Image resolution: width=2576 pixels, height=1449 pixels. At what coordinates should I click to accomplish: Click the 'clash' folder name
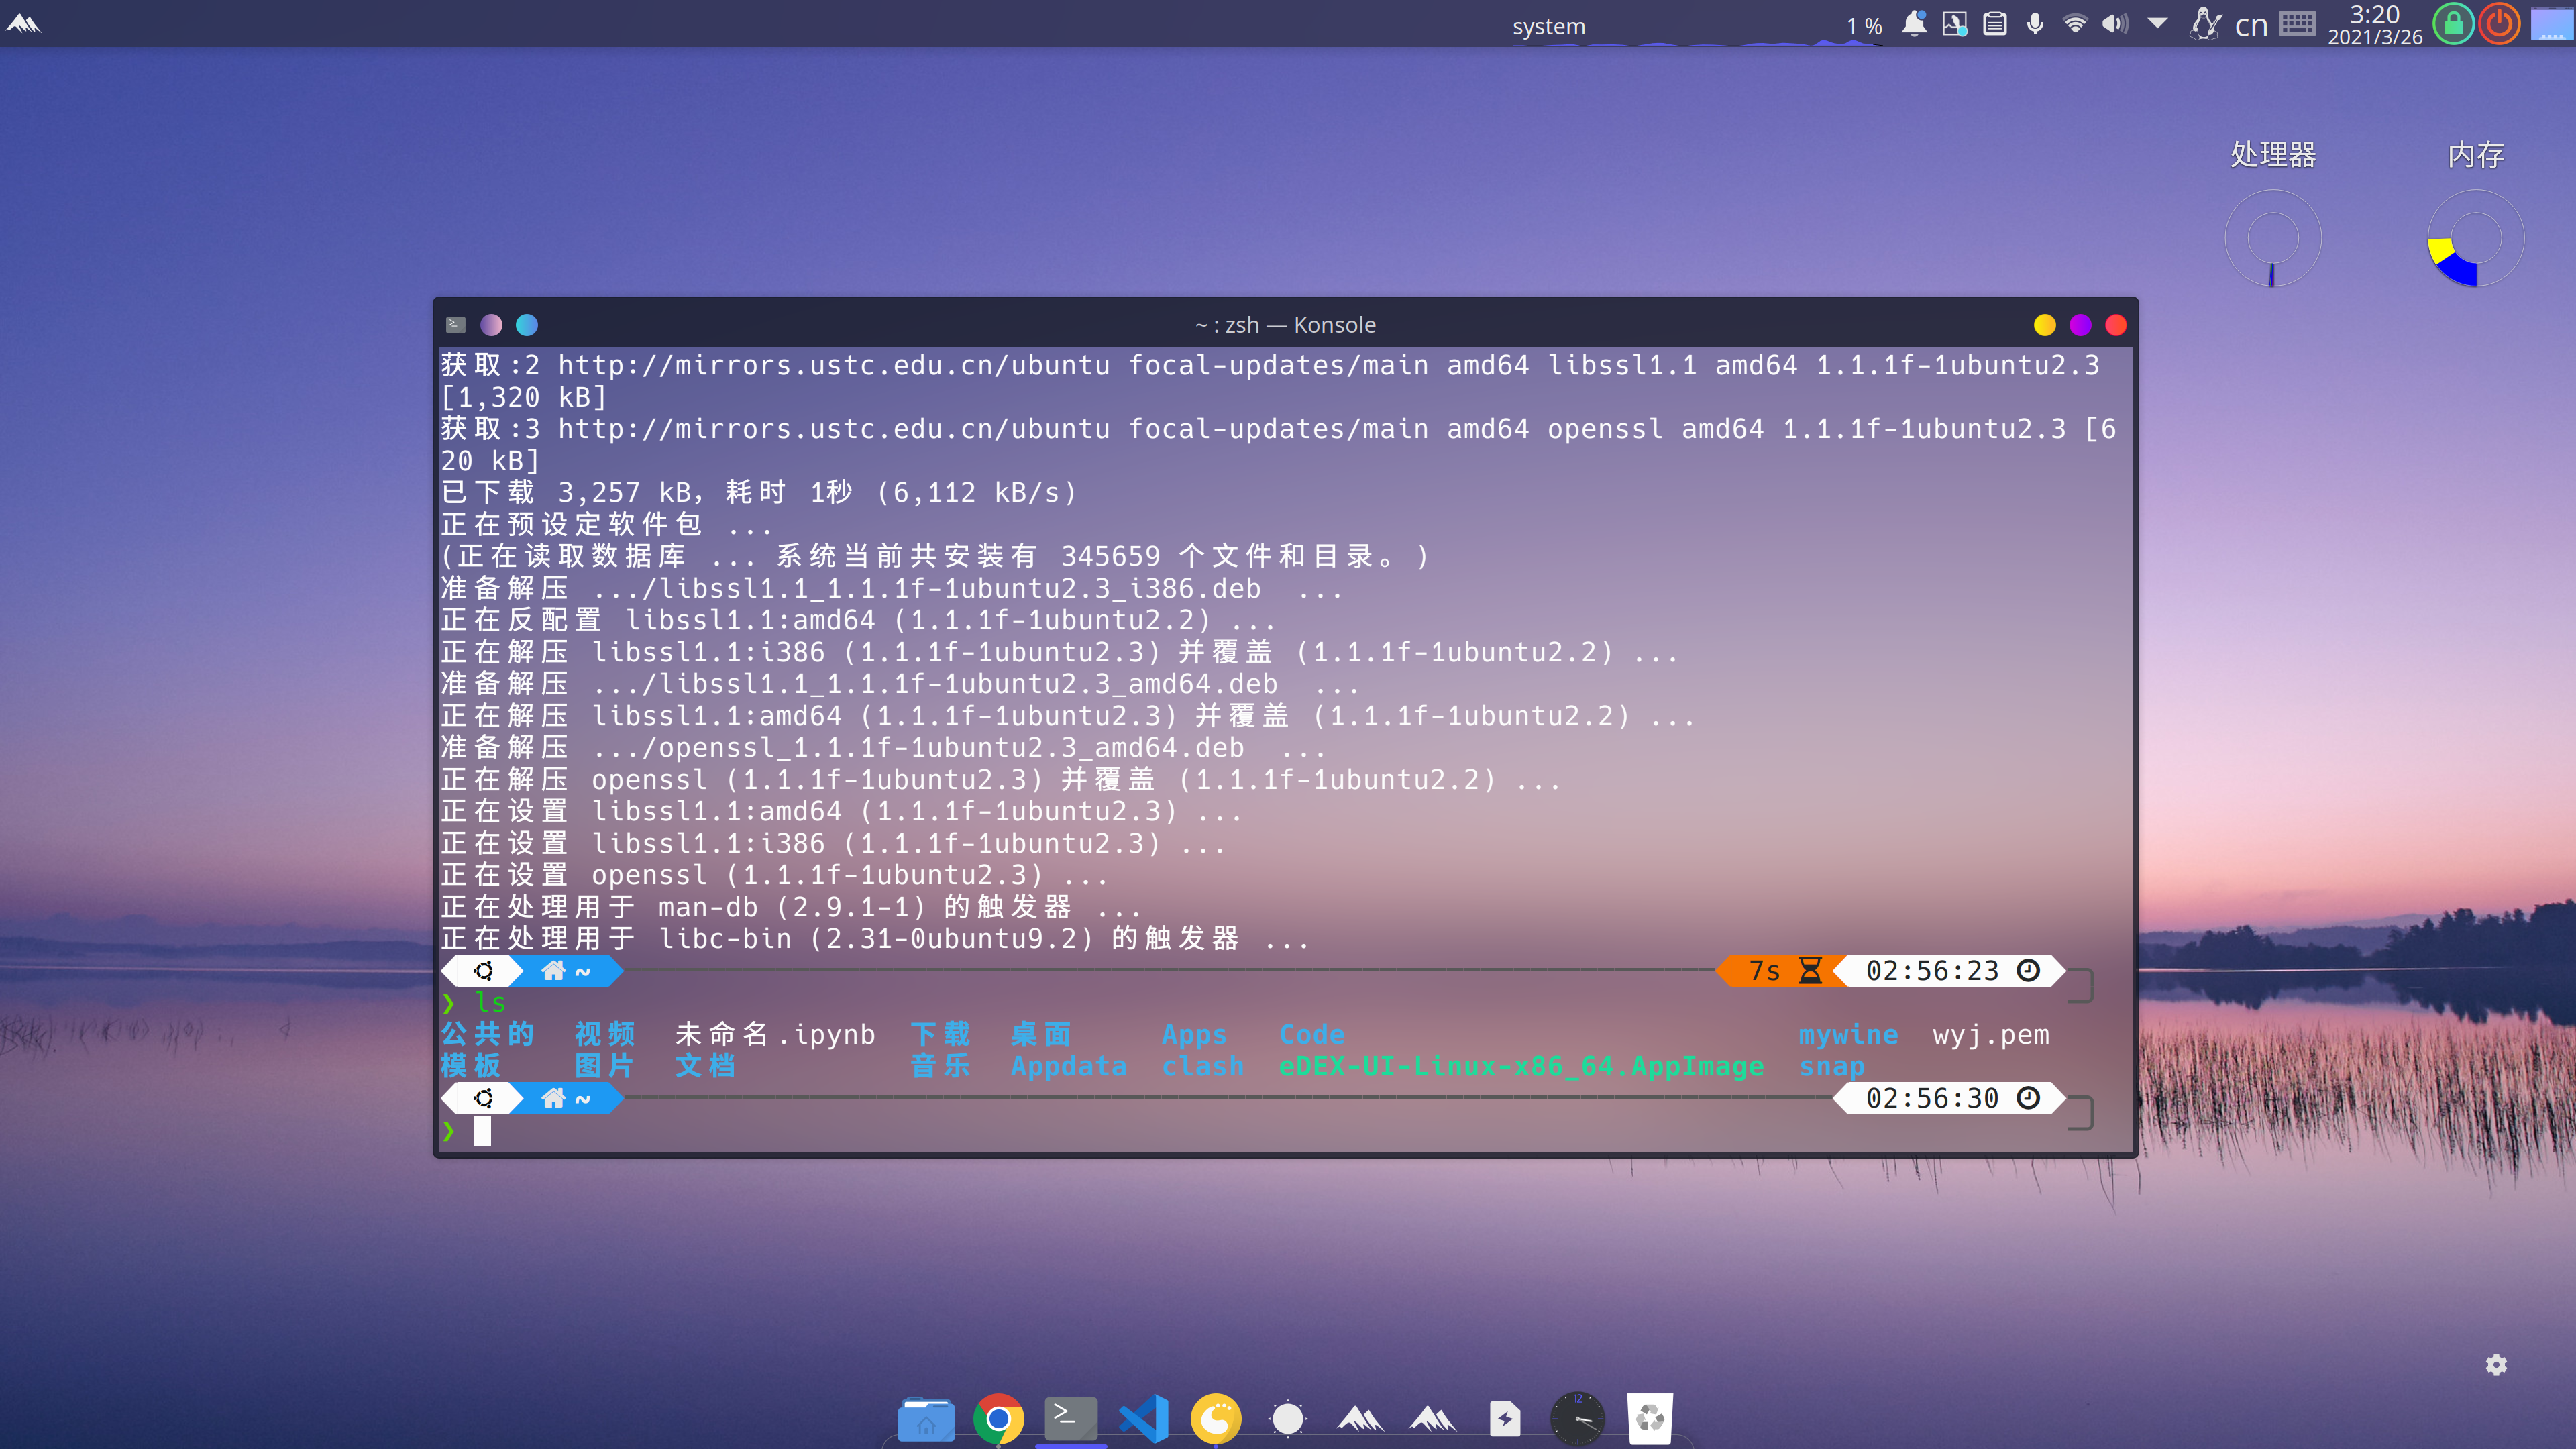[x=1203, y=1066]
